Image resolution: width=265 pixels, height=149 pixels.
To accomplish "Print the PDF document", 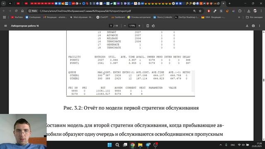I will (x=253, y=26).
